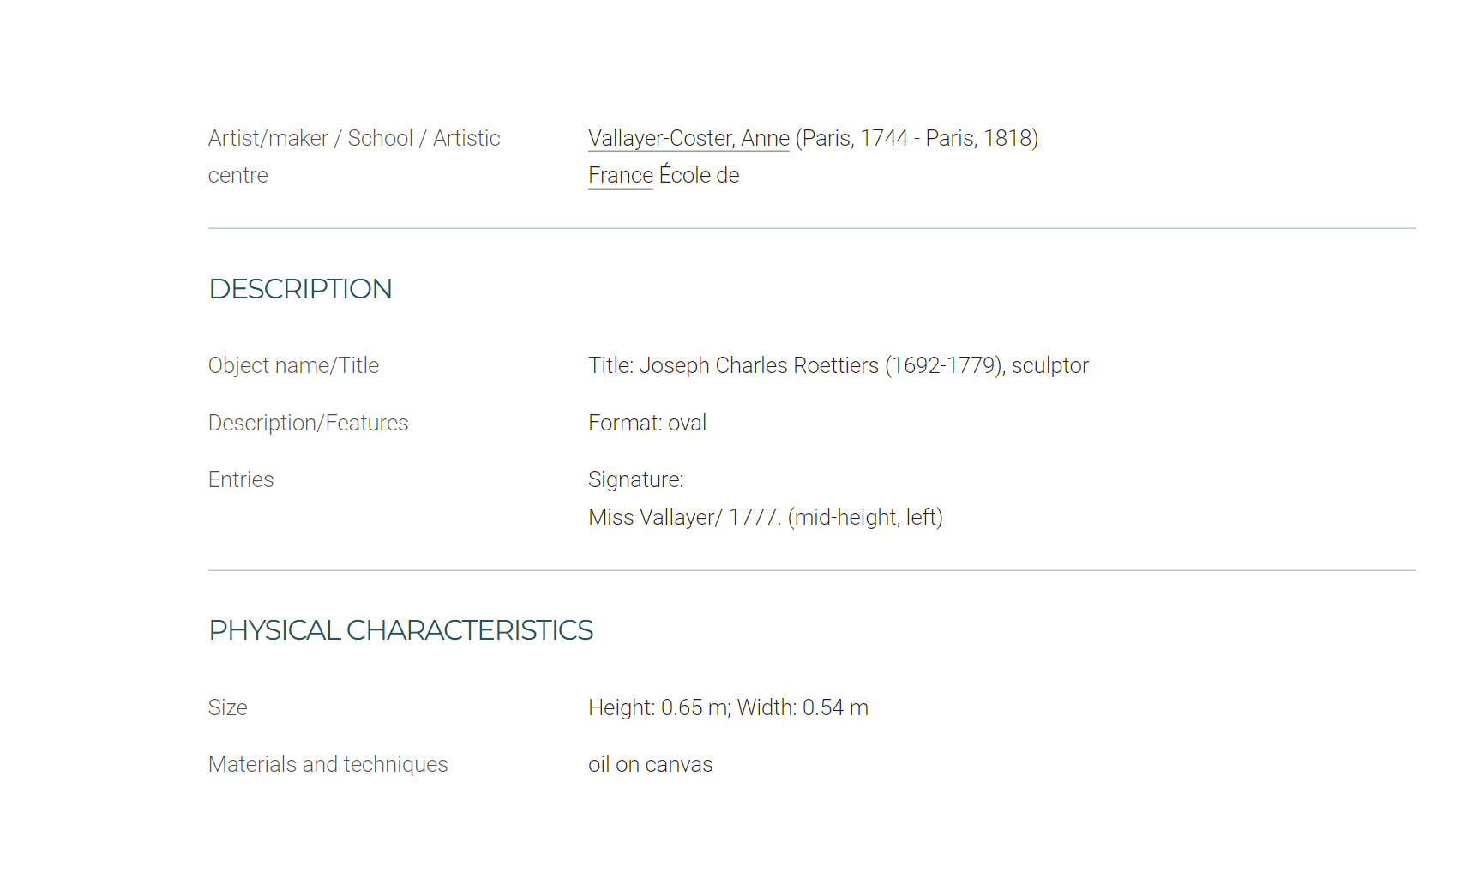
Task: Click the PHYSICAL CHARACTERISTICS heading
Action: coord(400,630)
